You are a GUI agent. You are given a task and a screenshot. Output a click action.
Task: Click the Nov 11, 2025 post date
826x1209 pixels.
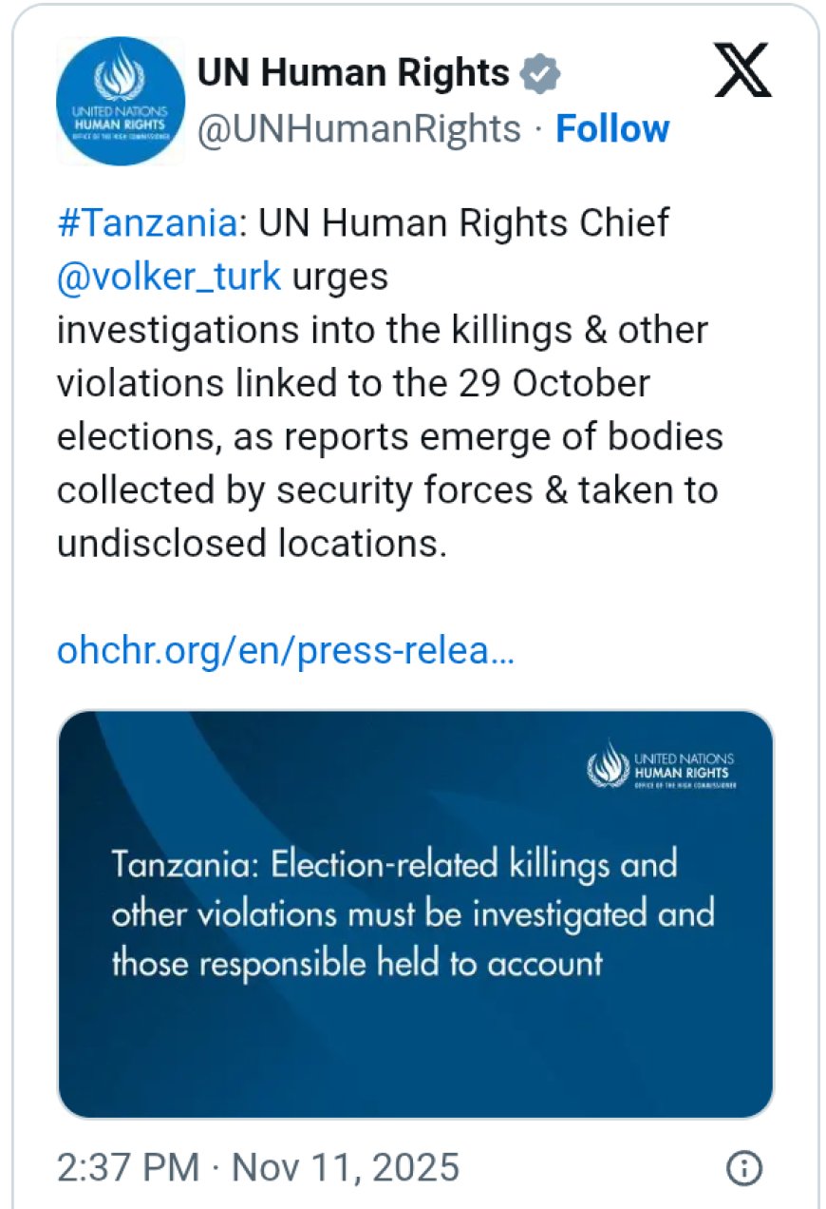pyautogui.click(x=346, y=1167)
